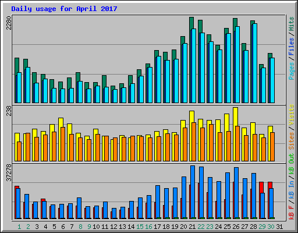298x233 pixels.
Task: Click the yellow Visits bar for day 21
Action: pos(191,116)
